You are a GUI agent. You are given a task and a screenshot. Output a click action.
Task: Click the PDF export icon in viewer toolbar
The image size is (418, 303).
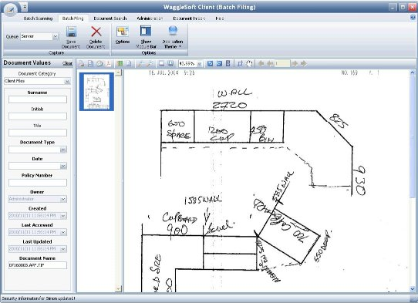pos(109,64)
